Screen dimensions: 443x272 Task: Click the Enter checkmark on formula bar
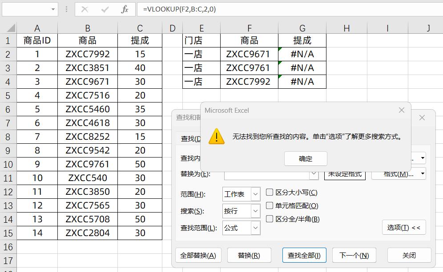[x=105, y=10]
